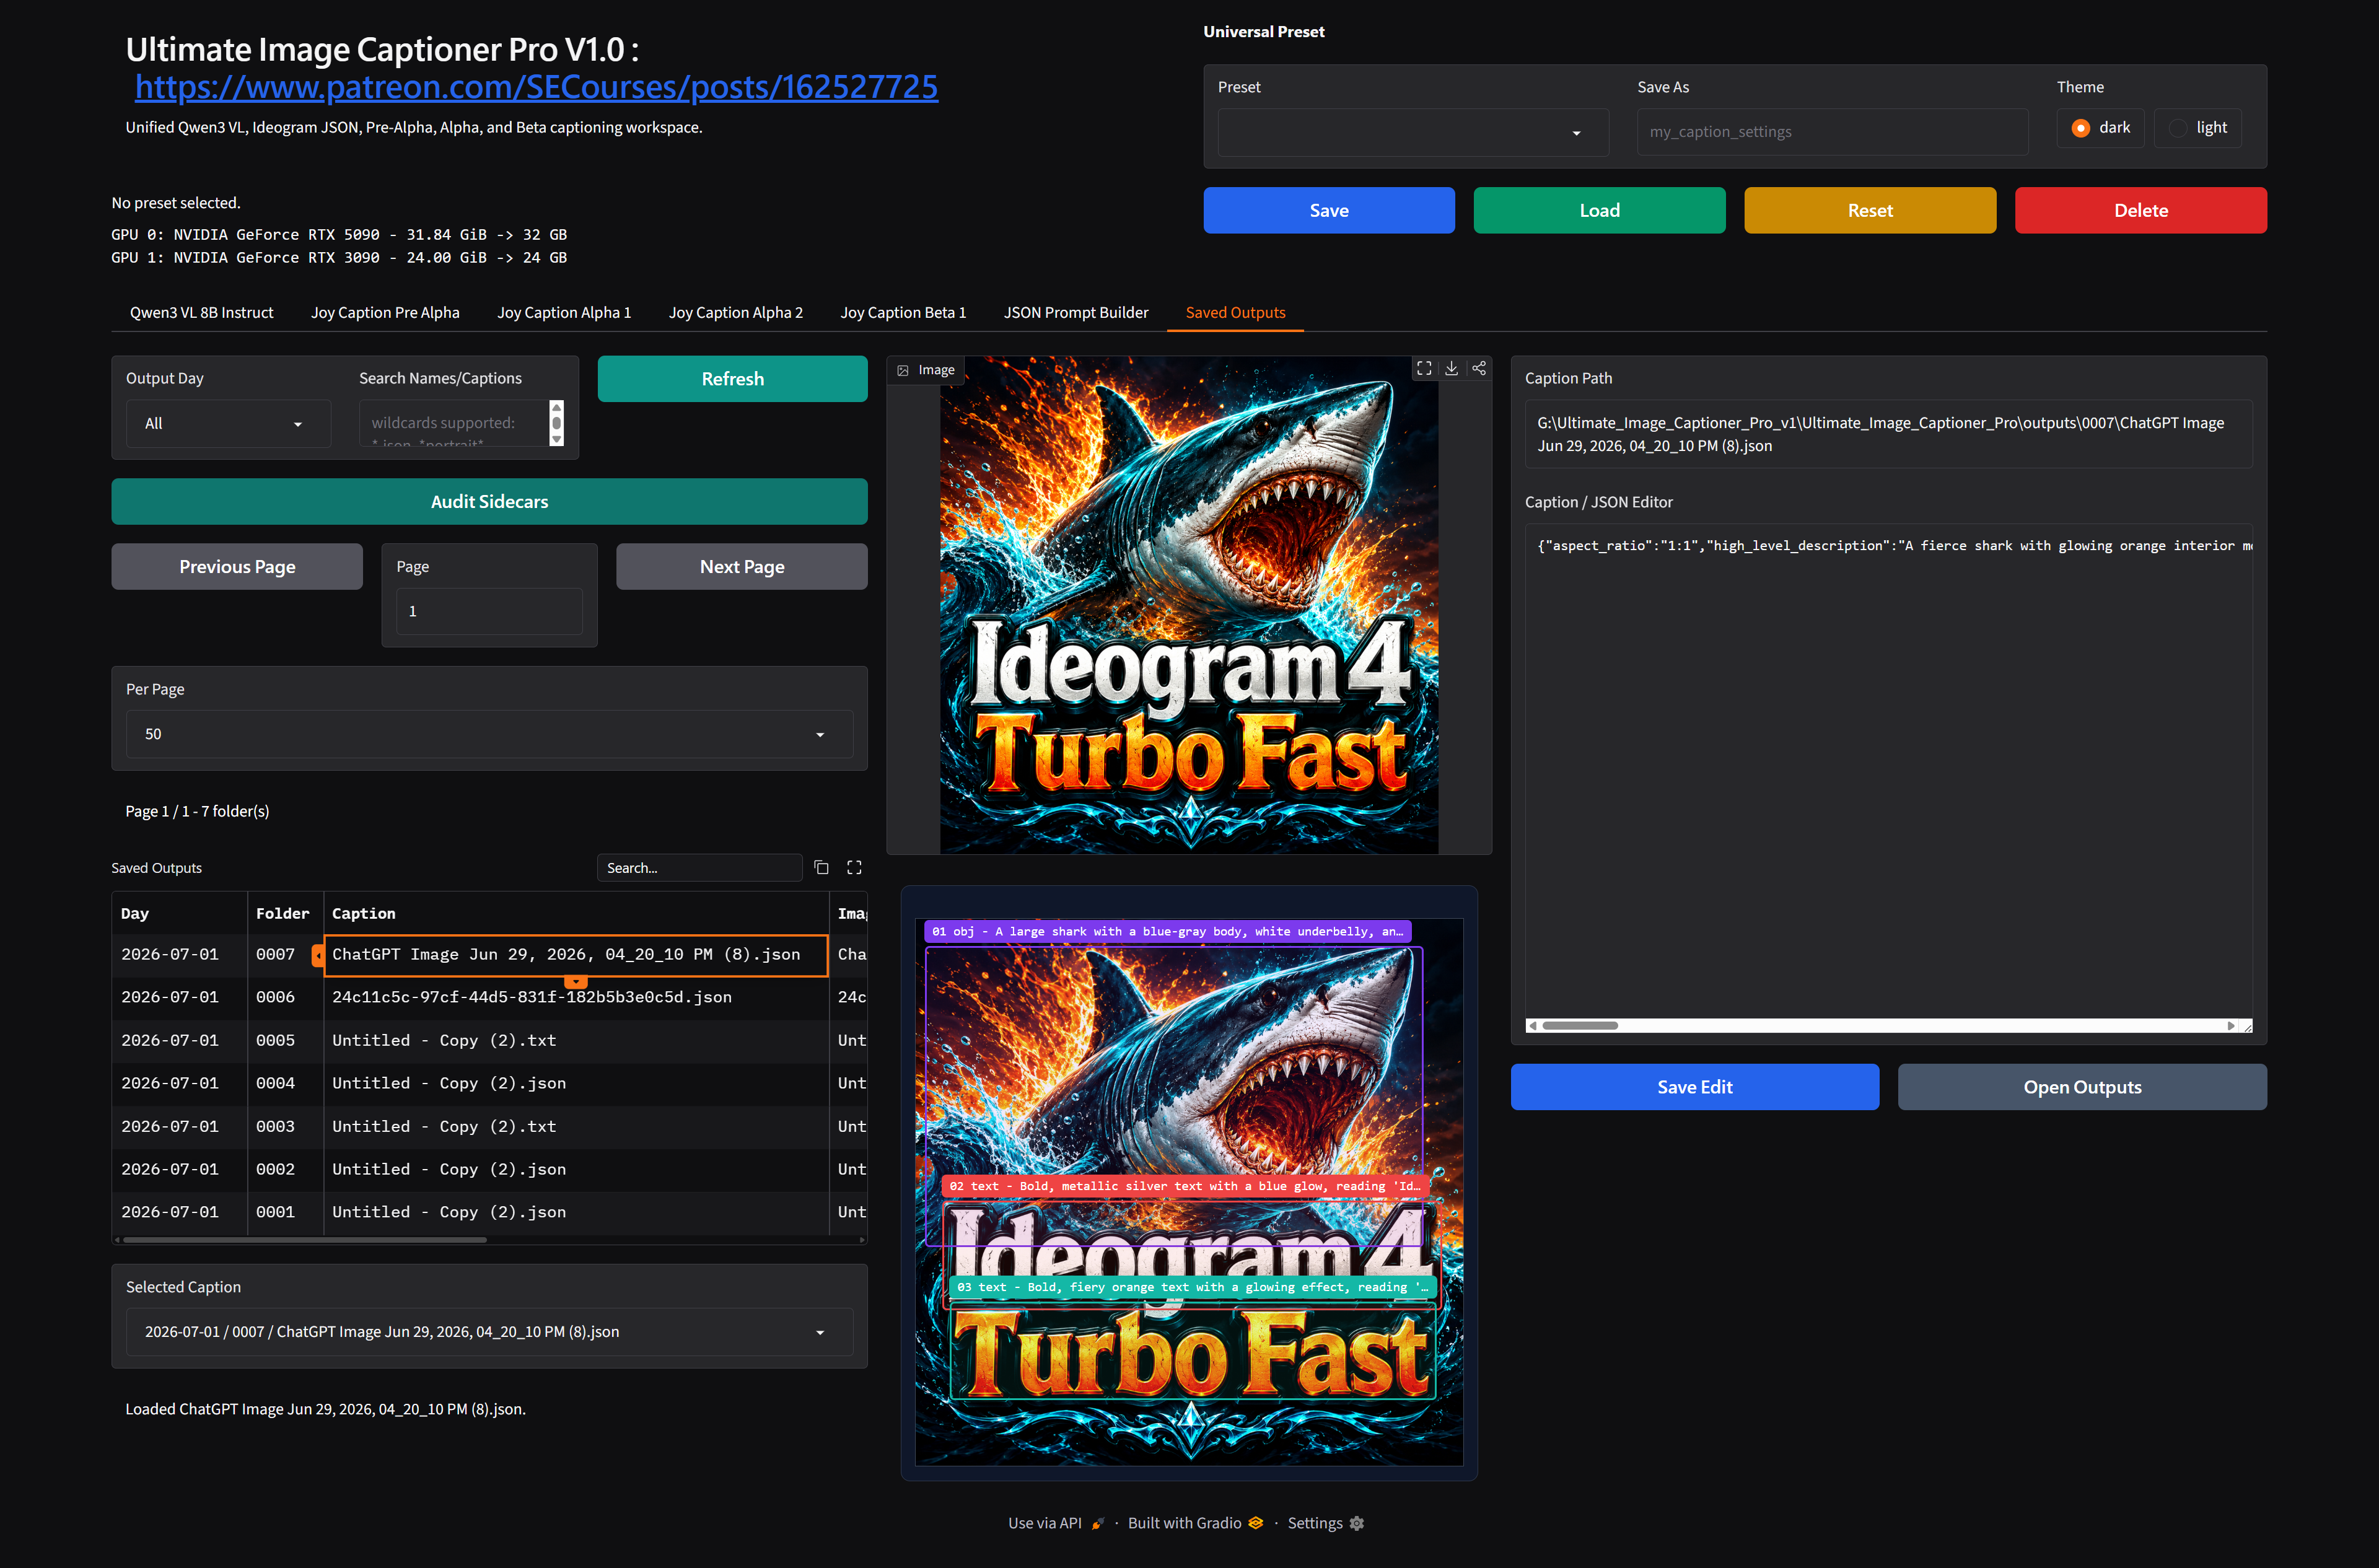Click the yellow Reset button
Screen dimensions: 2379x1568
pos(1870,210)
